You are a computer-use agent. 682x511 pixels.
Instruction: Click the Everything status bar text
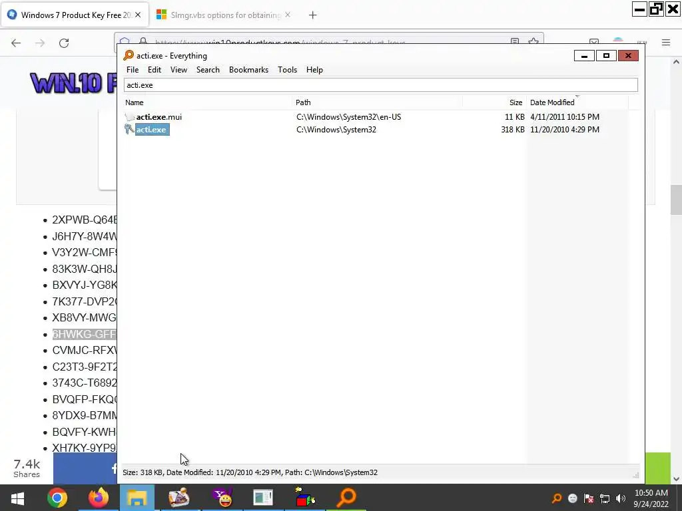point(250,472)
